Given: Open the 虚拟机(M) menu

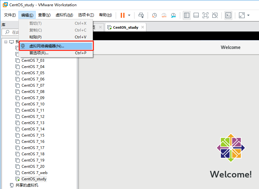Looking at the screenshot, I should point(64,15).
